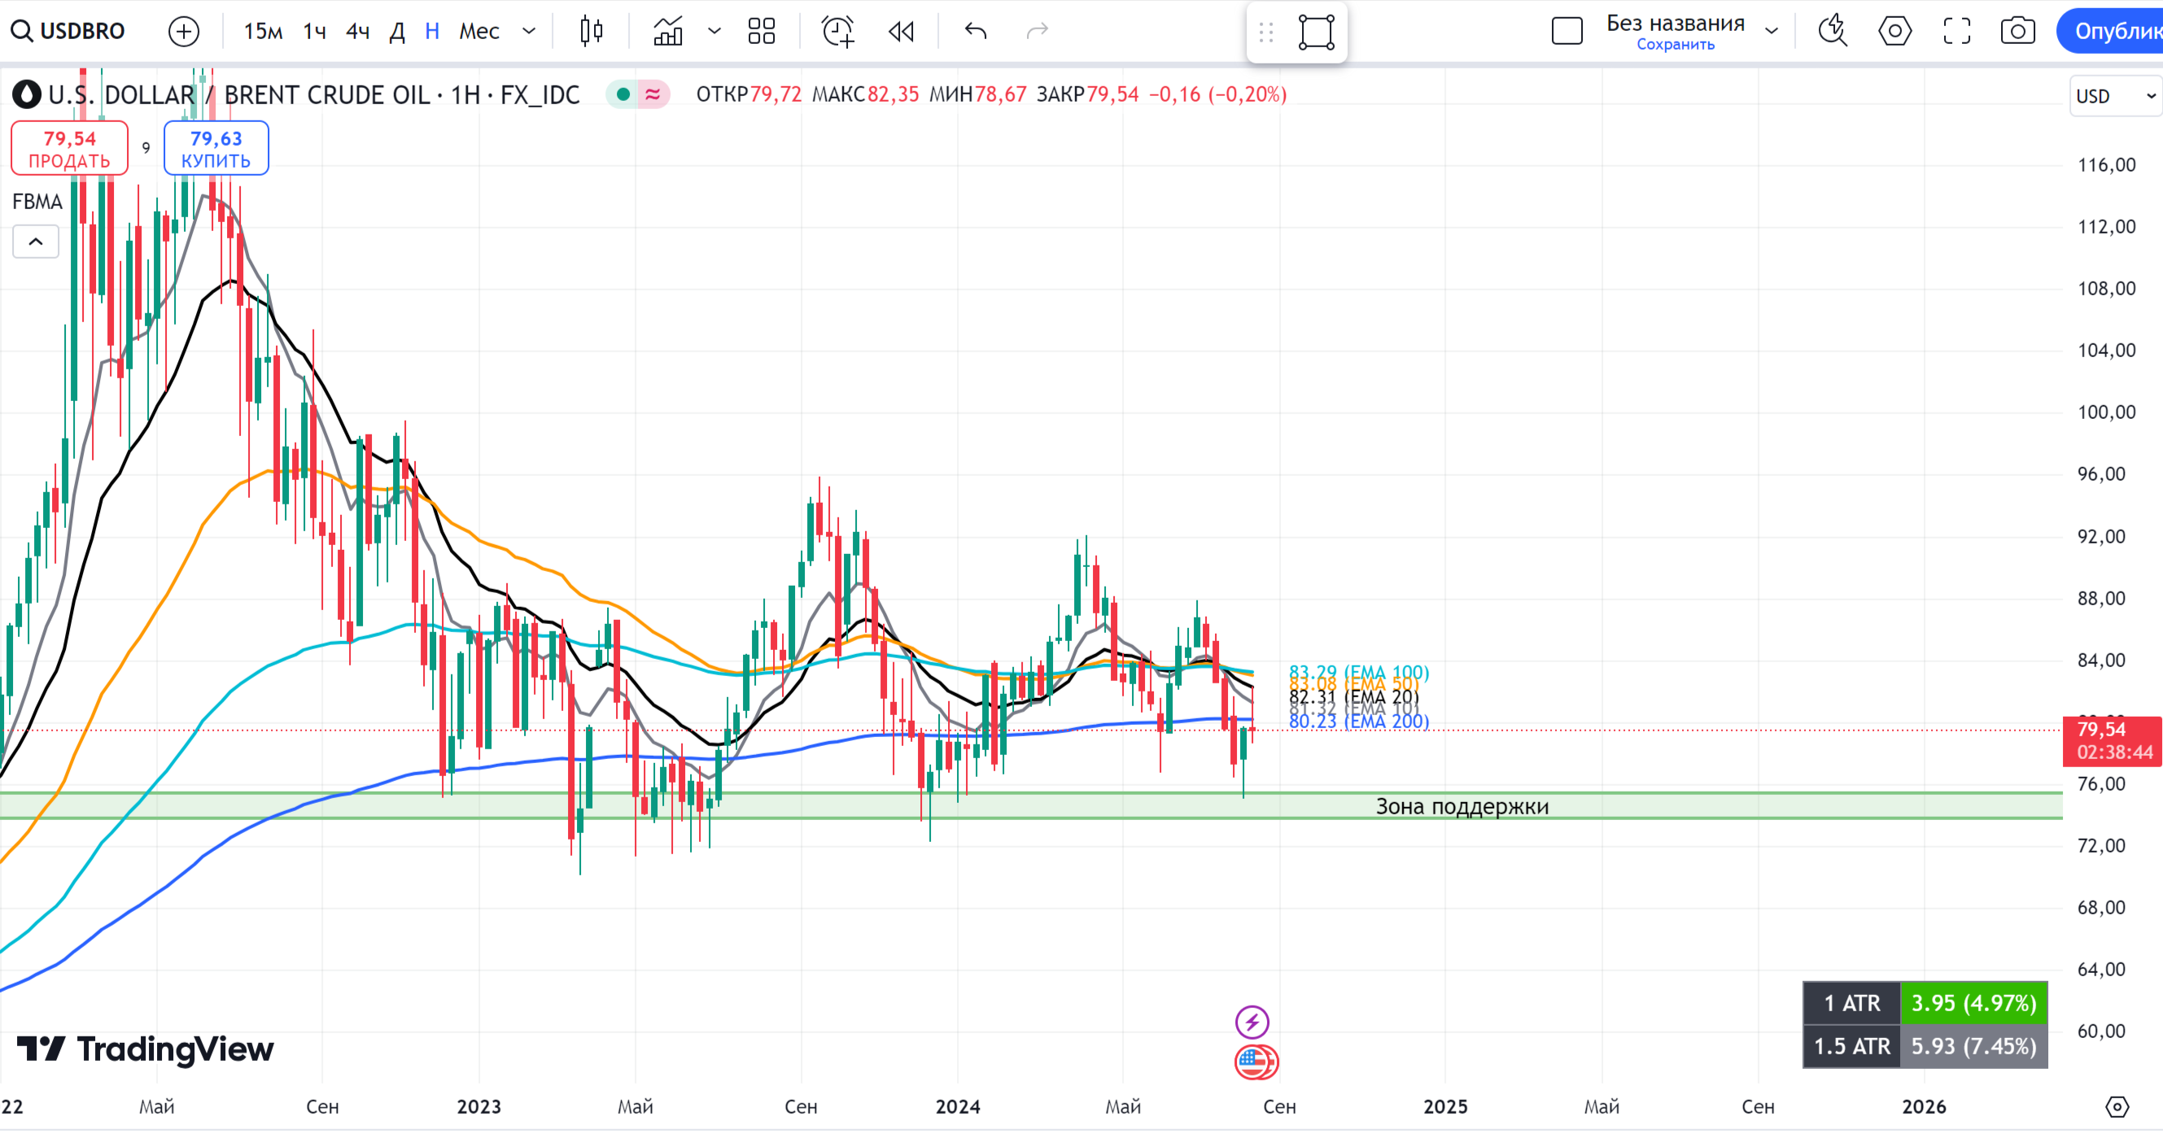Open the indicators menu icon
This screenshot has width=2163, height=1134.
click(x=667, y=31)
